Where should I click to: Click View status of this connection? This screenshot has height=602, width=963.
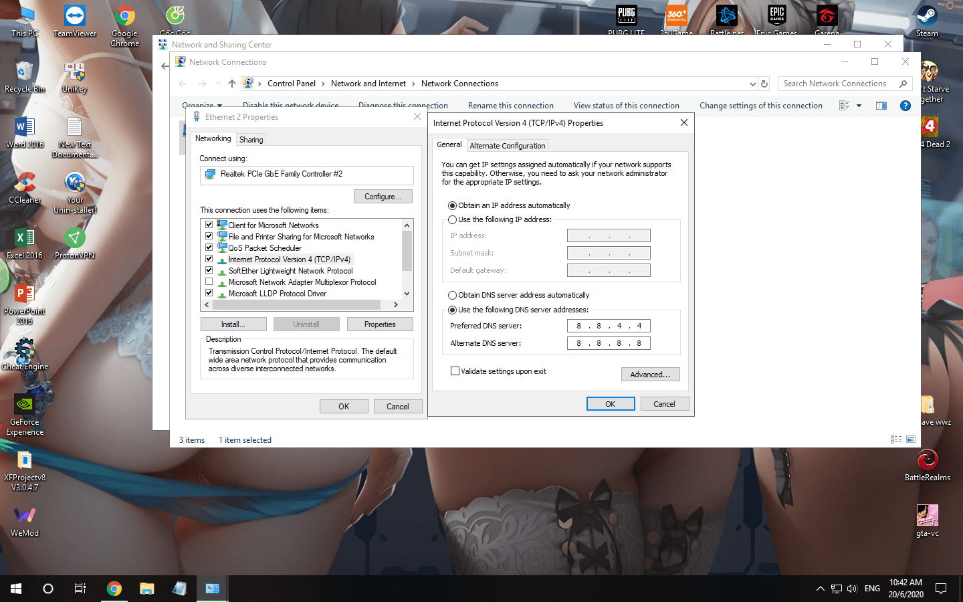627,106
